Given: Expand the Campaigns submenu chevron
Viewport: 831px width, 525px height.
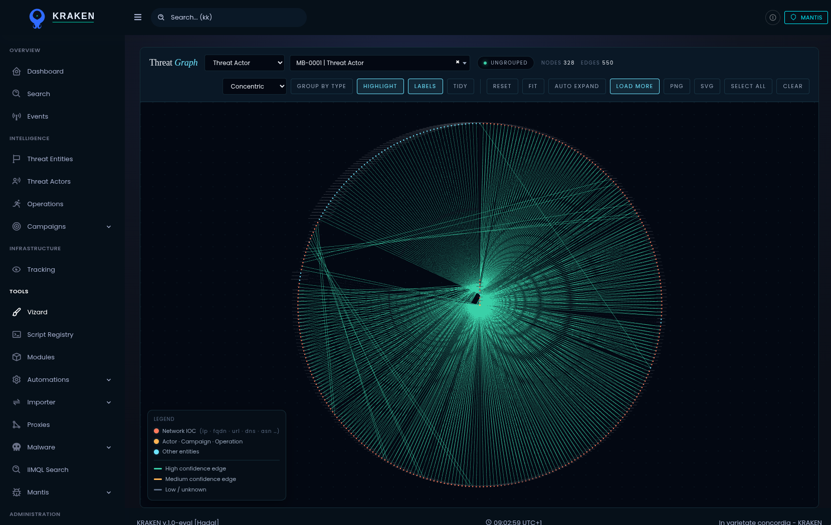Looking at the screenshot, I should coord(109,227).
